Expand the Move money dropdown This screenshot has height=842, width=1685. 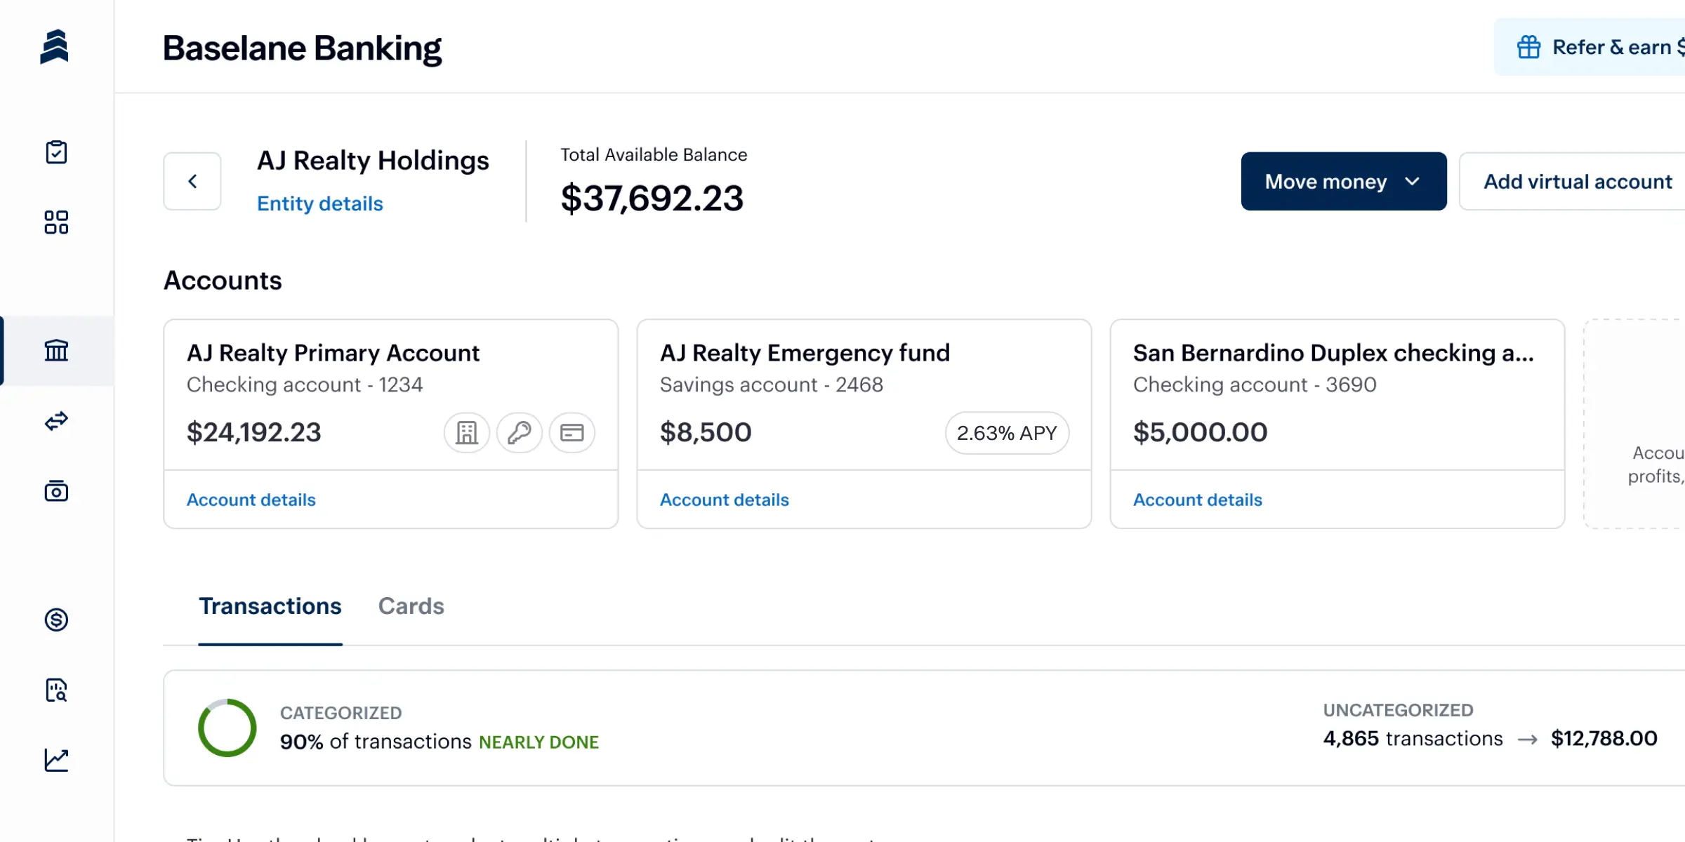click(1343, 182)
